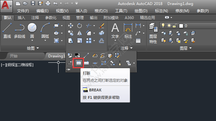Screen dimensions: 216x121
Task: Open Layer Properties (图层特性)
Action: pos(153,33)
